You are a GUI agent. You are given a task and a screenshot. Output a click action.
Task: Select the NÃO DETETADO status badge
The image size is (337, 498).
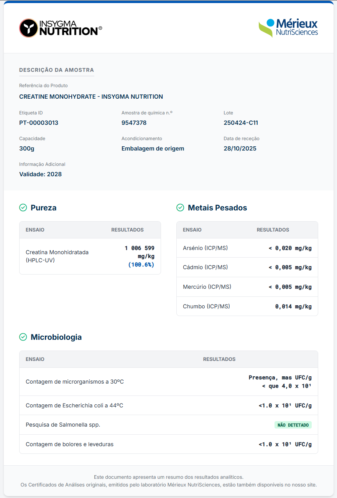coord(293,425)
